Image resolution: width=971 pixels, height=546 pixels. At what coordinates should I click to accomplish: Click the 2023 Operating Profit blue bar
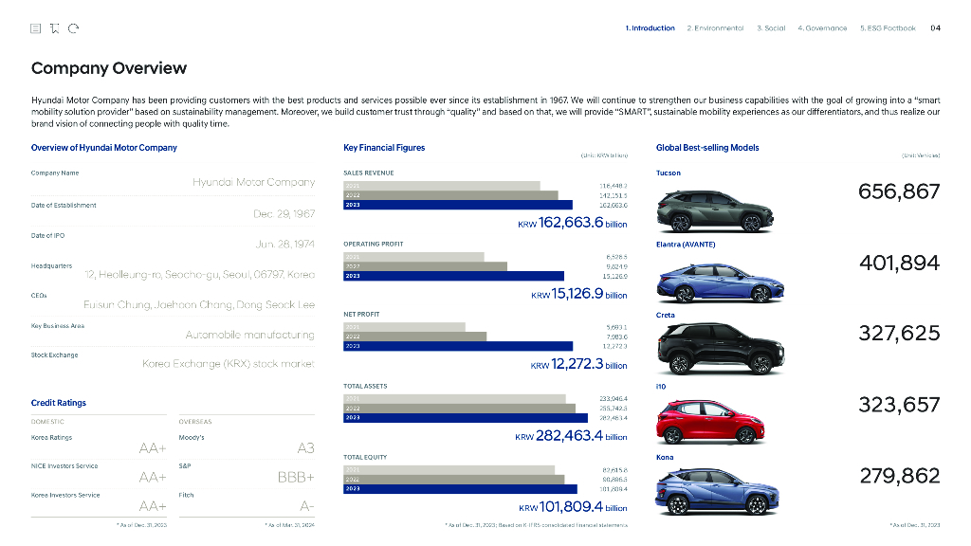click(454, 276)
